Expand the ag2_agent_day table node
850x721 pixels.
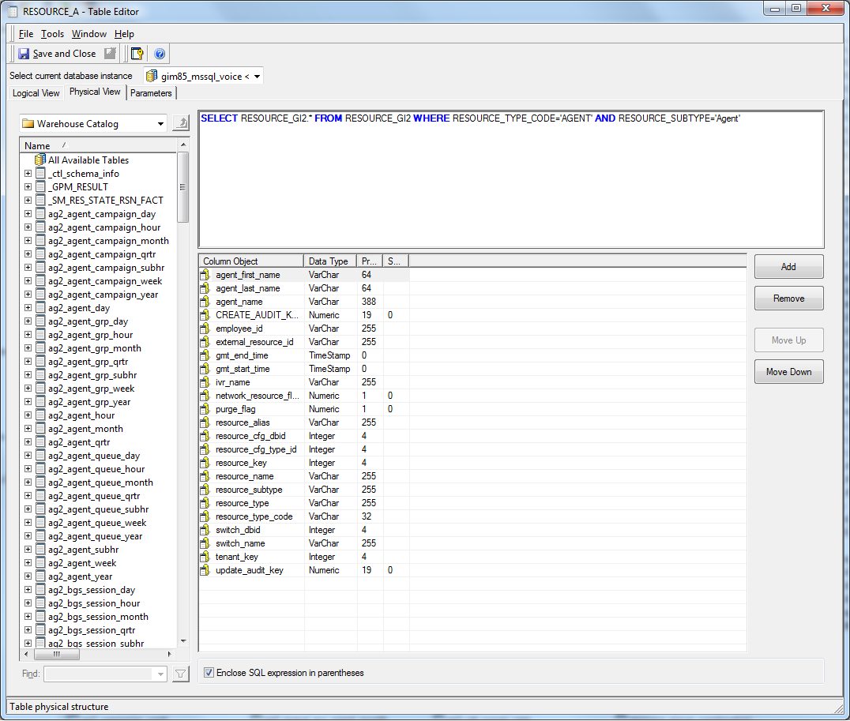[x=28, y=308]
